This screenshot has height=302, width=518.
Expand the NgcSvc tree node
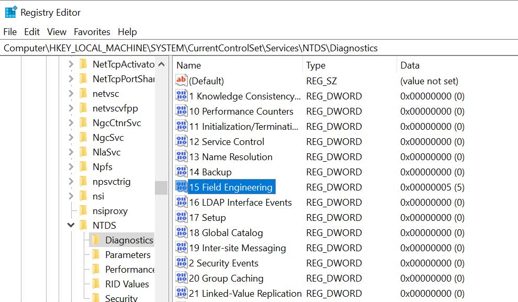click(71, 138)
